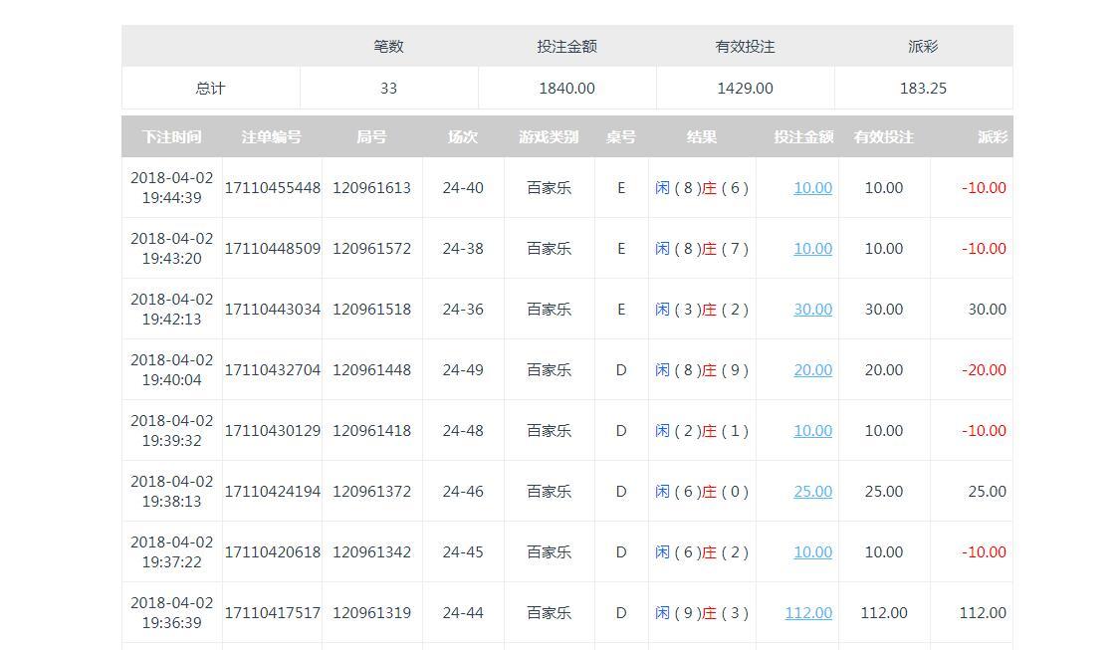Click the detail table's 投注金额 column header
The height and width of the screenshot is (650, 1115).
pyautogui.click(x=803, y=136)
